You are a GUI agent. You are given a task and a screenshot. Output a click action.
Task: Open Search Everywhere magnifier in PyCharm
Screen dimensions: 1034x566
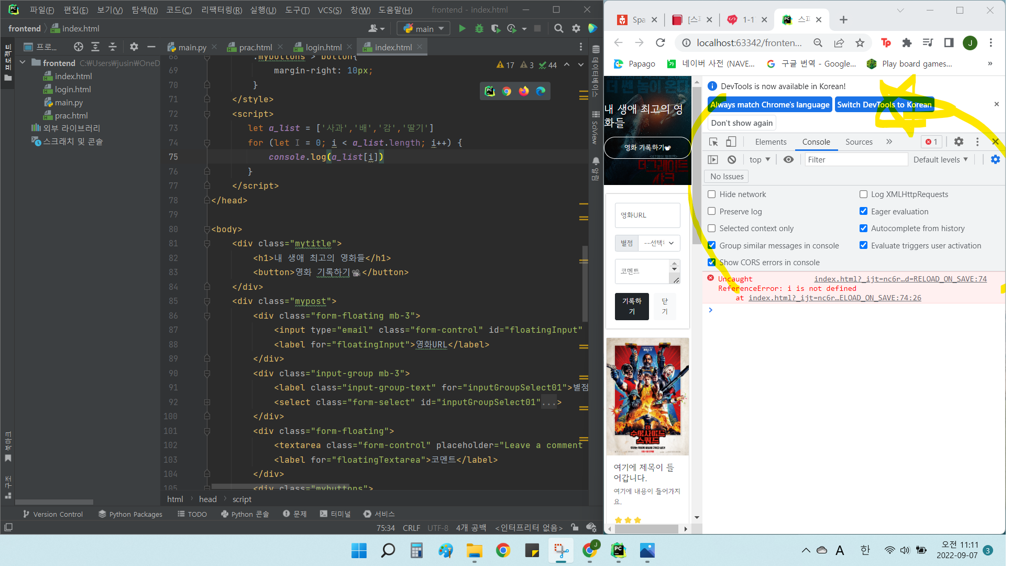(559, 29)
